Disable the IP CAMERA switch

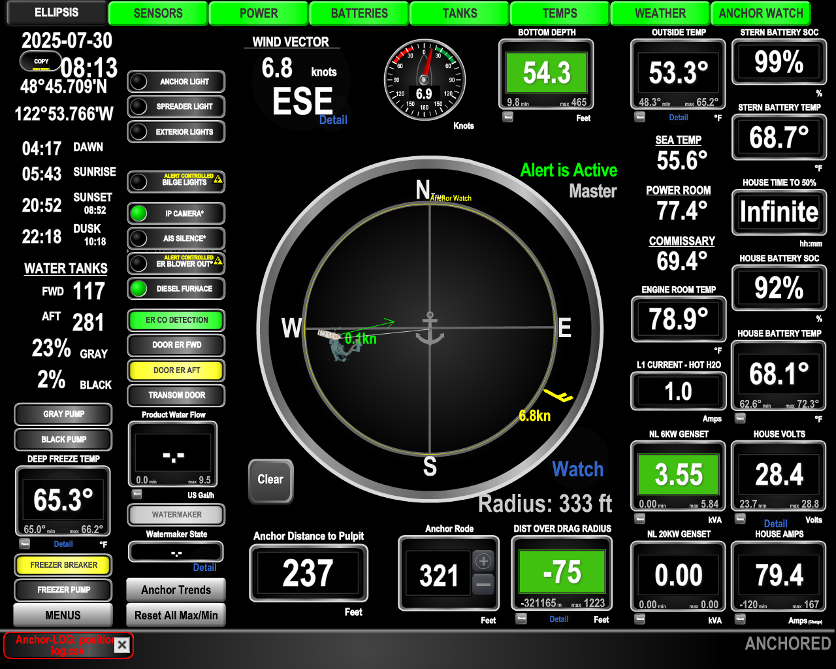(x=176, y=214)
